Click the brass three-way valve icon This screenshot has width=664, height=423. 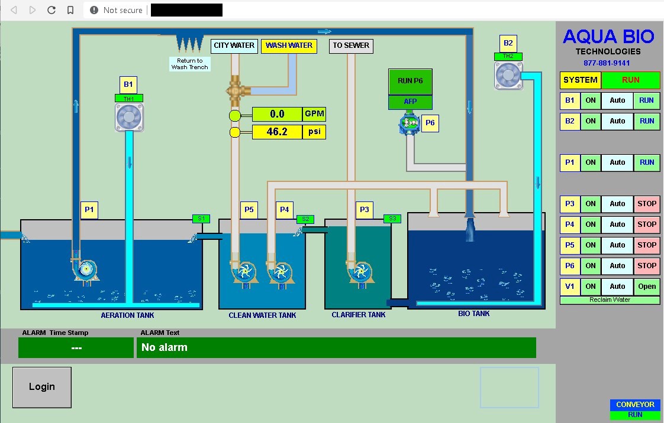tap(237, 92)
